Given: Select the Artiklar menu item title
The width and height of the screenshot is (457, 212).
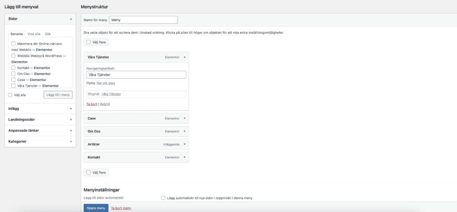Looking at the screenshot, I should coord(94,144).
